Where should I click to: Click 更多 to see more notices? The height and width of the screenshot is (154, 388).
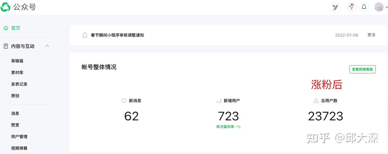point(371,35)
